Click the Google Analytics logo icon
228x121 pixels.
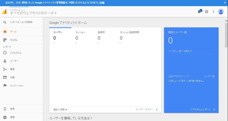pyautogui.click(x=4, y=12)
